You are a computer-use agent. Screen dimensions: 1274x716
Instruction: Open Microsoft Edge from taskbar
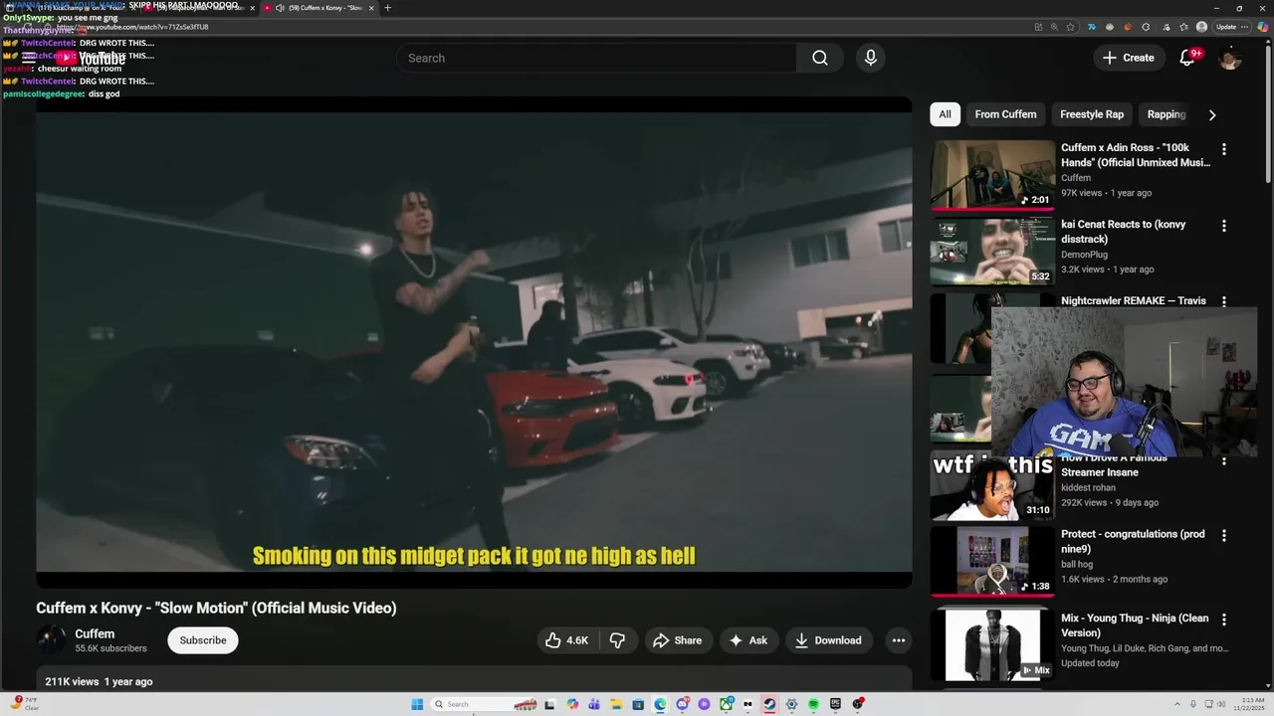[x=661, y=704]
